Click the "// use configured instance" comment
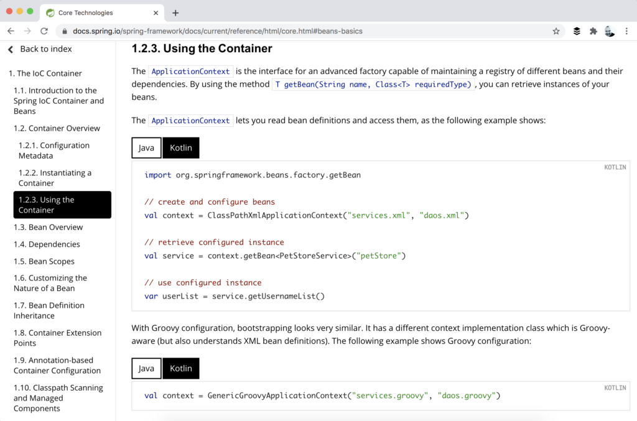The image size is (637, 421). [203, 282]
